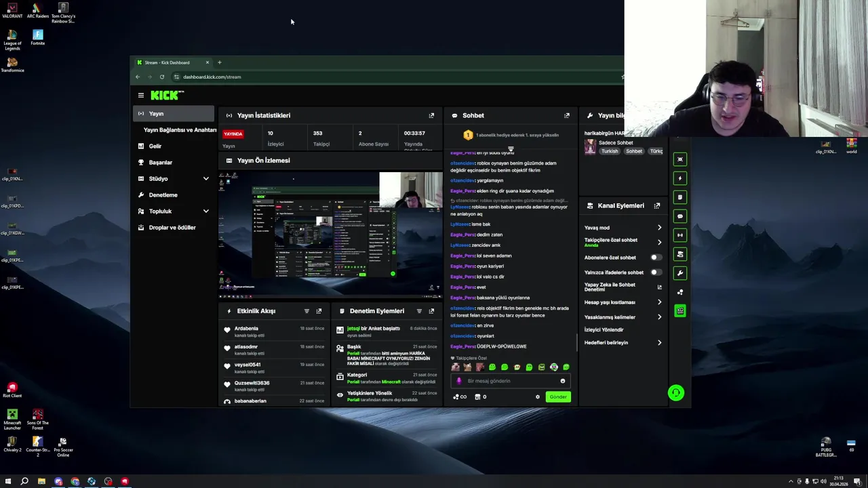Click the clapperboard icon in right sidebar
This screenshot has height=488, width=868.
point(680,311)
